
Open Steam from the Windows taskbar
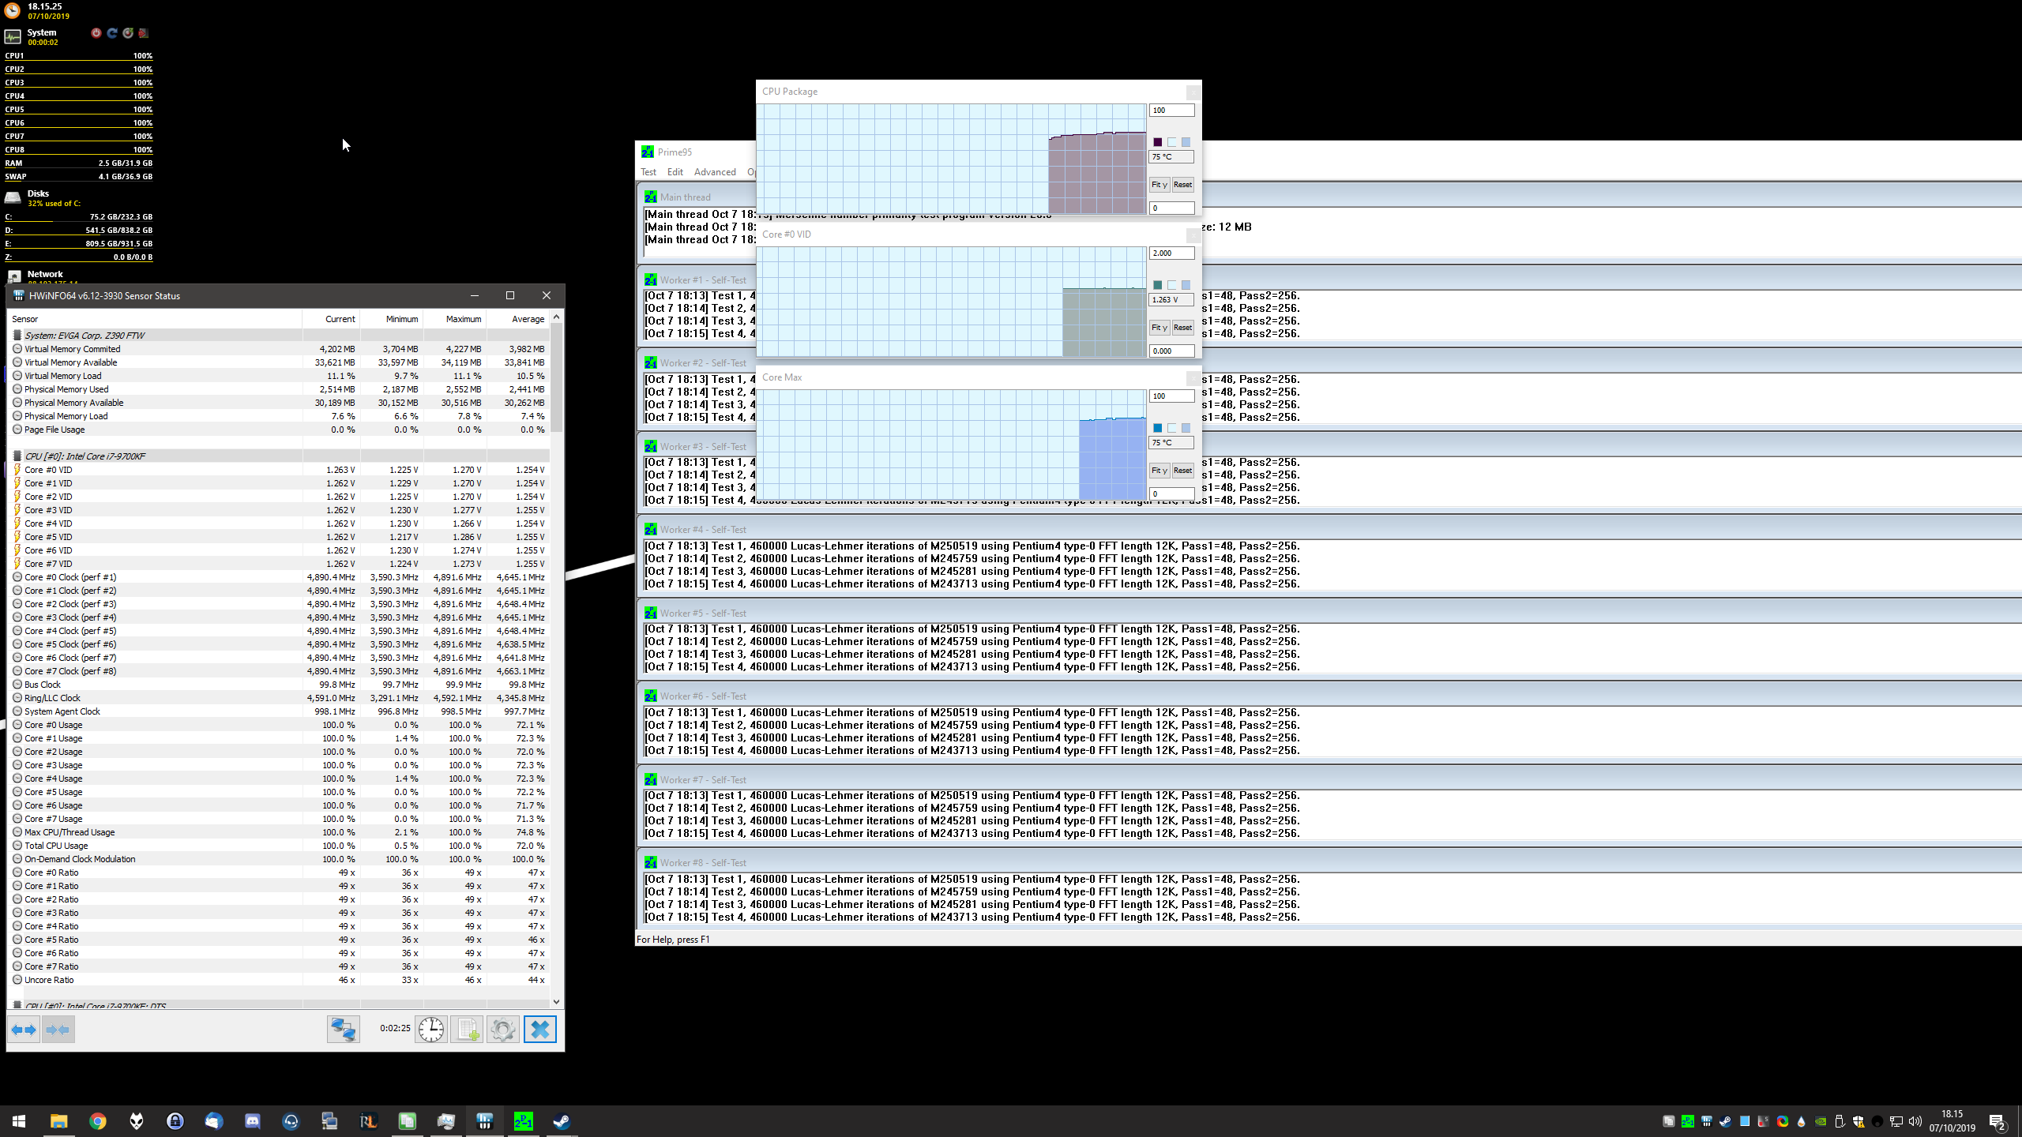[562, 1121]
